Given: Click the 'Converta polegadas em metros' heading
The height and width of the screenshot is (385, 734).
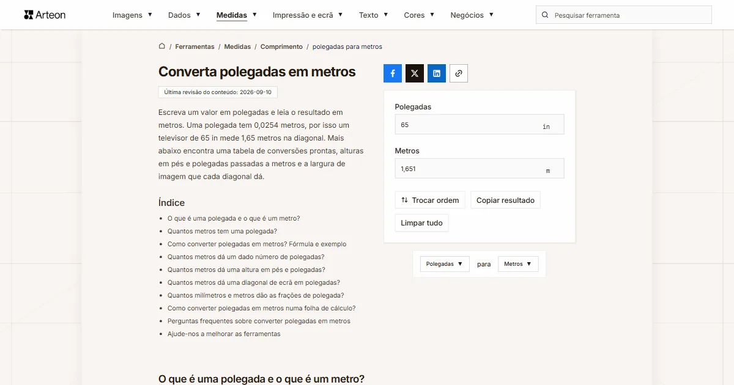Looking at the screenshot, I should (x=257, y=71).
